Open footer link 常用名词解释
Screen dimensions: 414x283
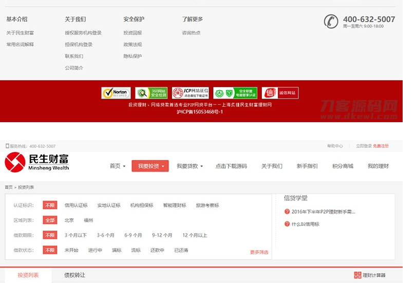point(20,44)
